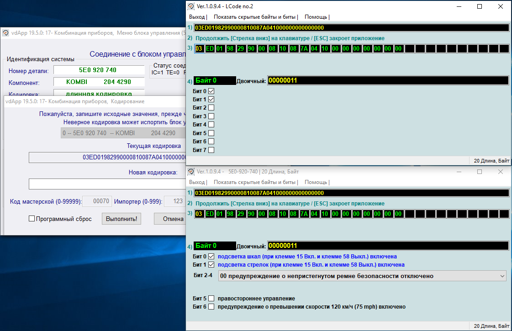This screenshot has width=512, height=331.
Task: Click the vdApp window title icon
Action: (5, 33)
